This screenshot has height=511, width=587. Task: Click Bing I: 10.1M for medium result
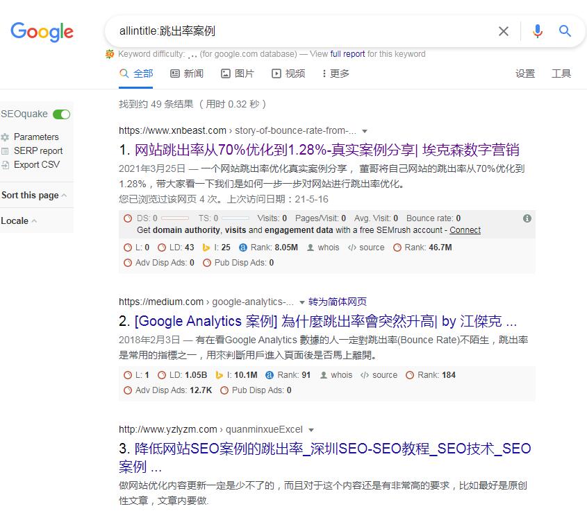pyautogui.click(x=237, y=375)
